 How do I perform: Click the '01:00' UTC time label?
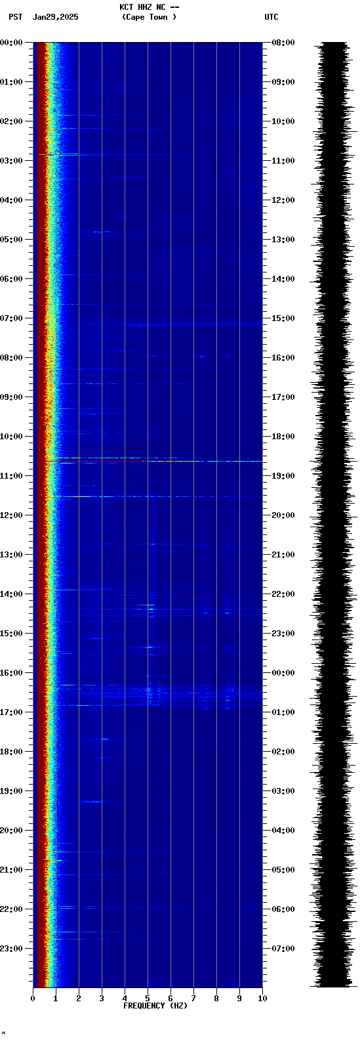click(283, 712)
